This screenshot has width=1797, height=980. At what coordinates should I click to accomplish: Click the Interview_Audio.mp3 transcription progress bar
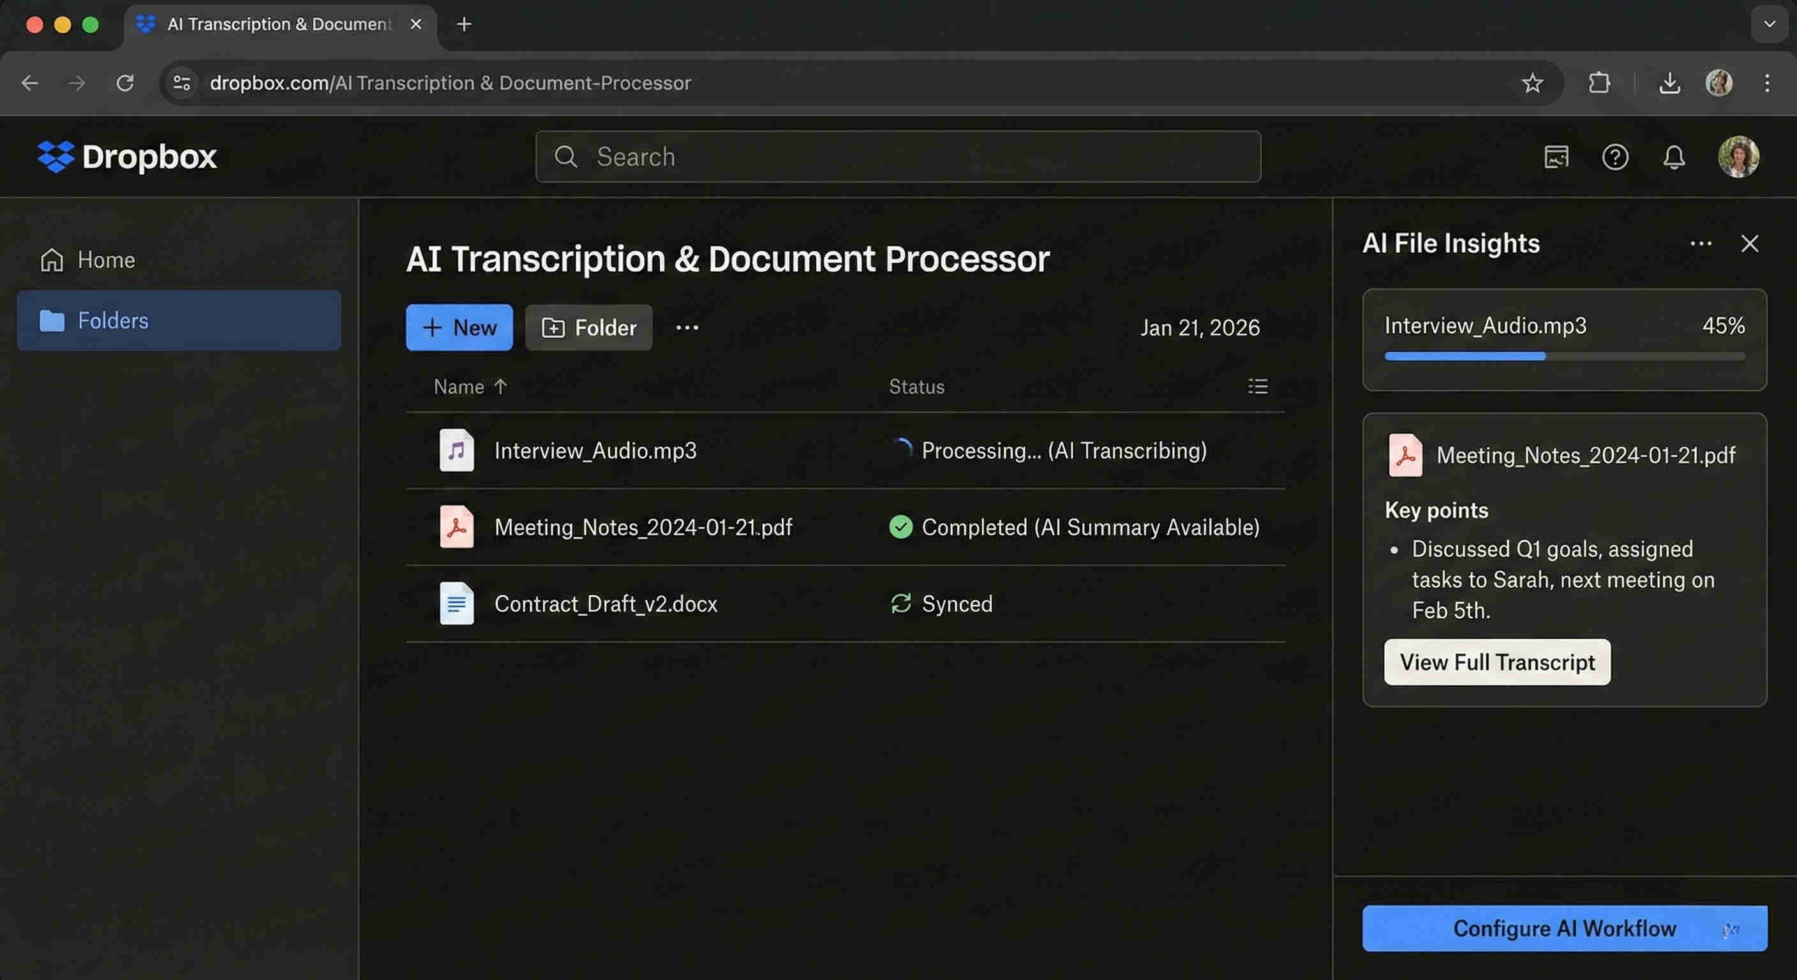coord(1564,356)
